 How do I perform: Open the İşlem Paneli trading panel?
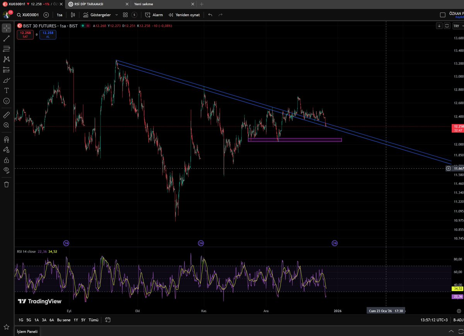pos(27,331)
